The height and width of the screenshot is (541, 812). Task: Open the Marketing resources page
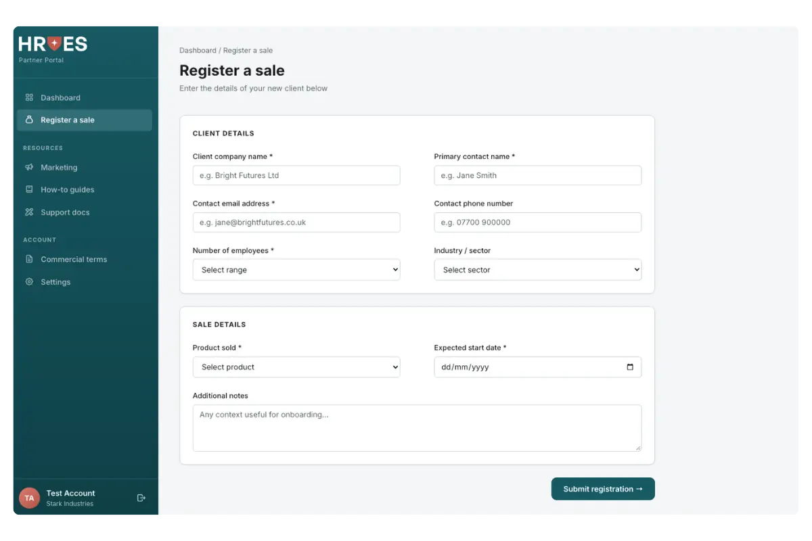pyautogui.click(x=85, y=167)
